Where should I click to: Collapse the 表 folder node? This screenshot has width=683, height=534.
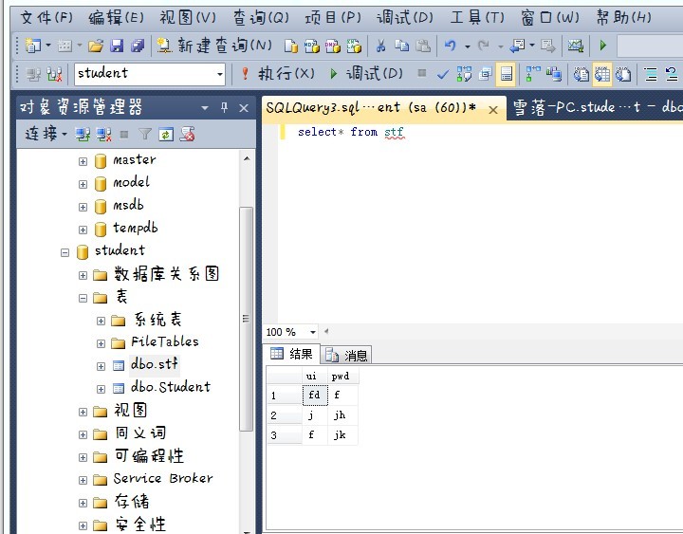point(83,299)
